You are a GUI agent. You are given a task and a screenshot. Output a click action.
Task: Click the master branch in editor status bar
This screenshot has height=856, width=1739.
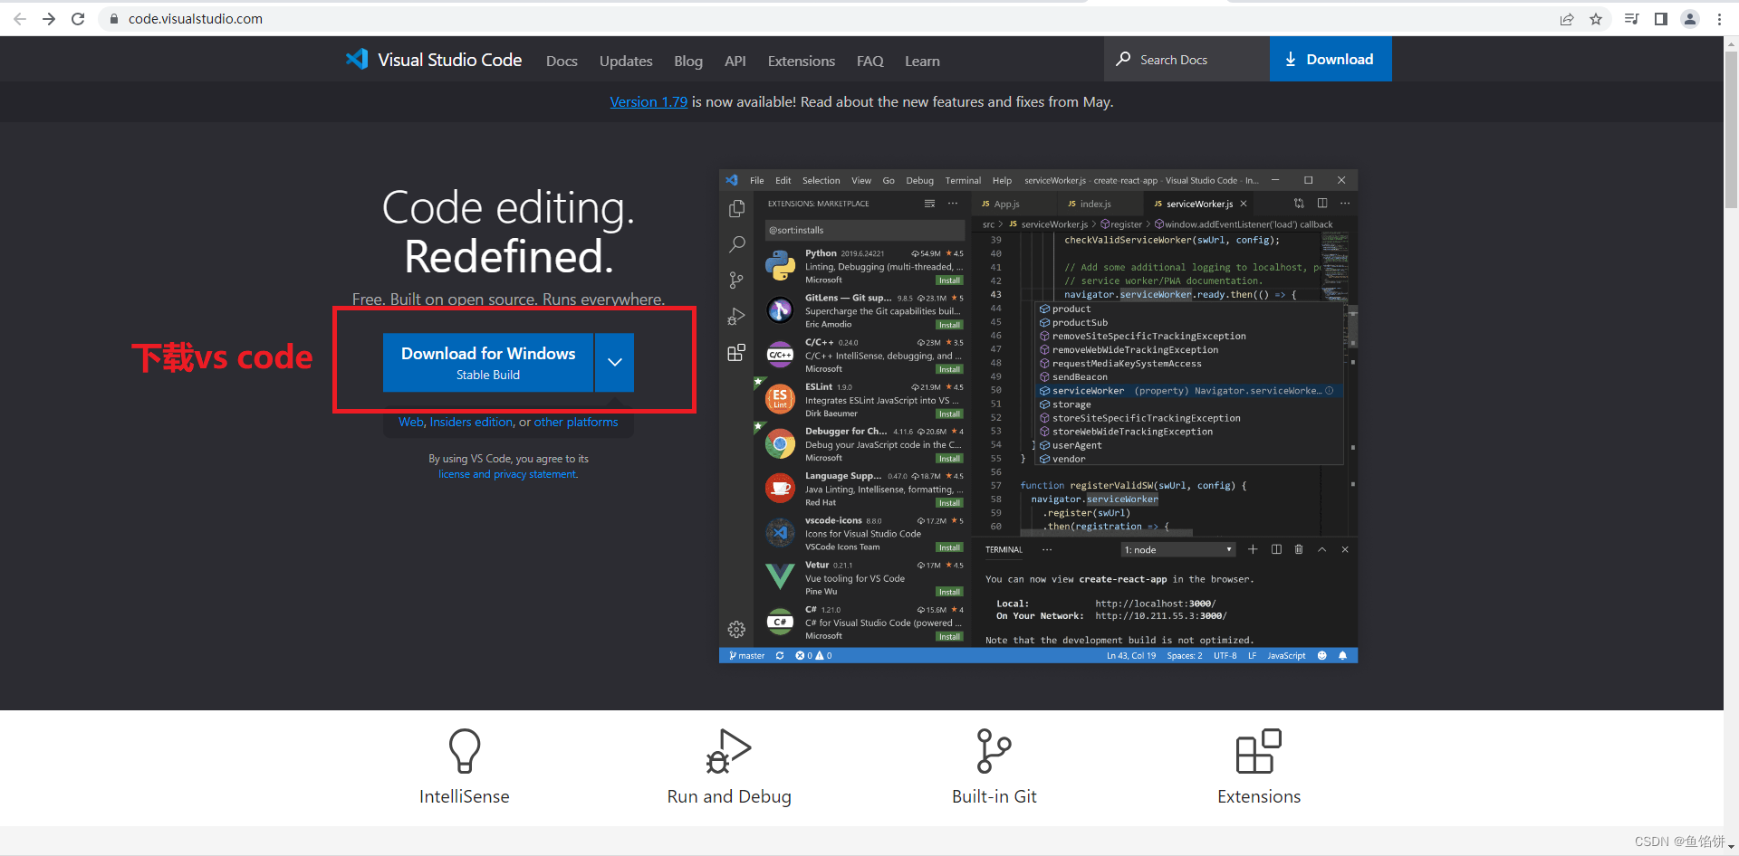click(x=747, y=656)
